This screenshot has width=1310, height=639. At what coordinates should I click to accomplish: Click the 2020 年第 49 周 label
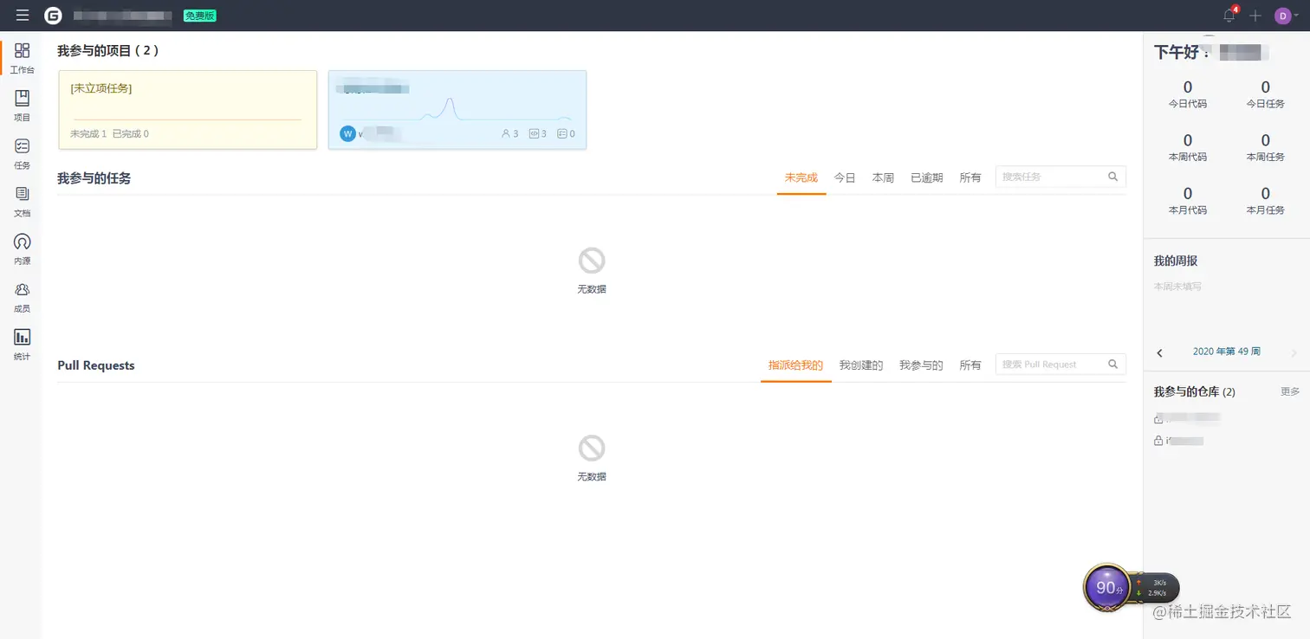coord(1227,352)
